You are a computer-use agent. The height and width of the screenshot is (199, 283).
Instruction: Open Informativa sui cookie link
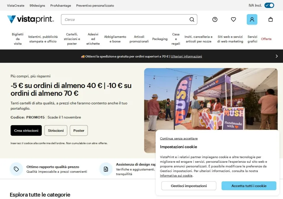[176, 176]
